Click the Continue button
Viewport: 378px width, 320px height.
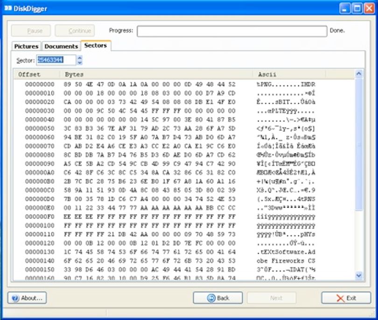point(75,31)
